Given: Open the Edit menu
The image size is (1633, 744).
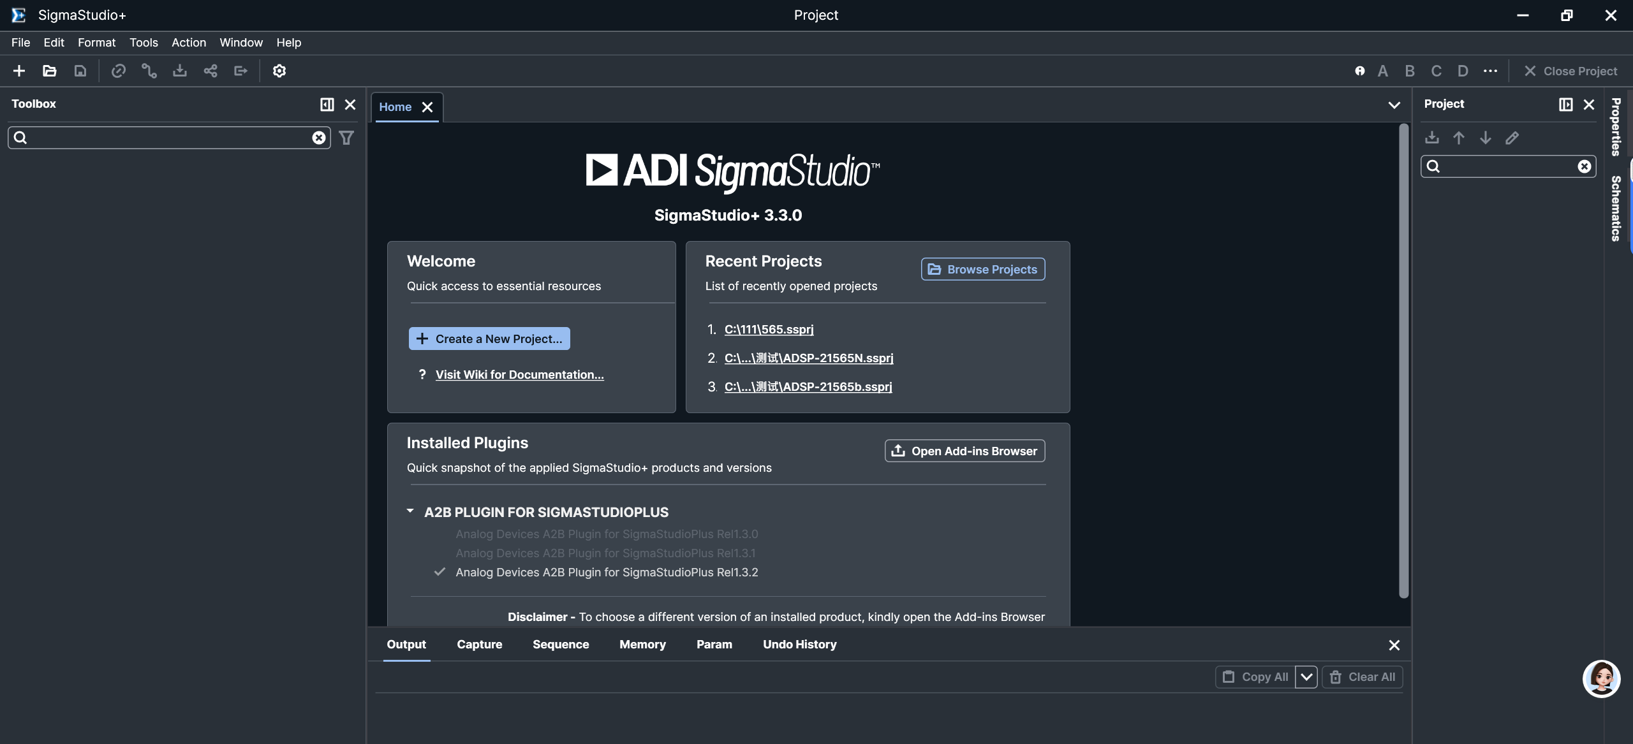Looking at the screenshot, I should (54, 43).
